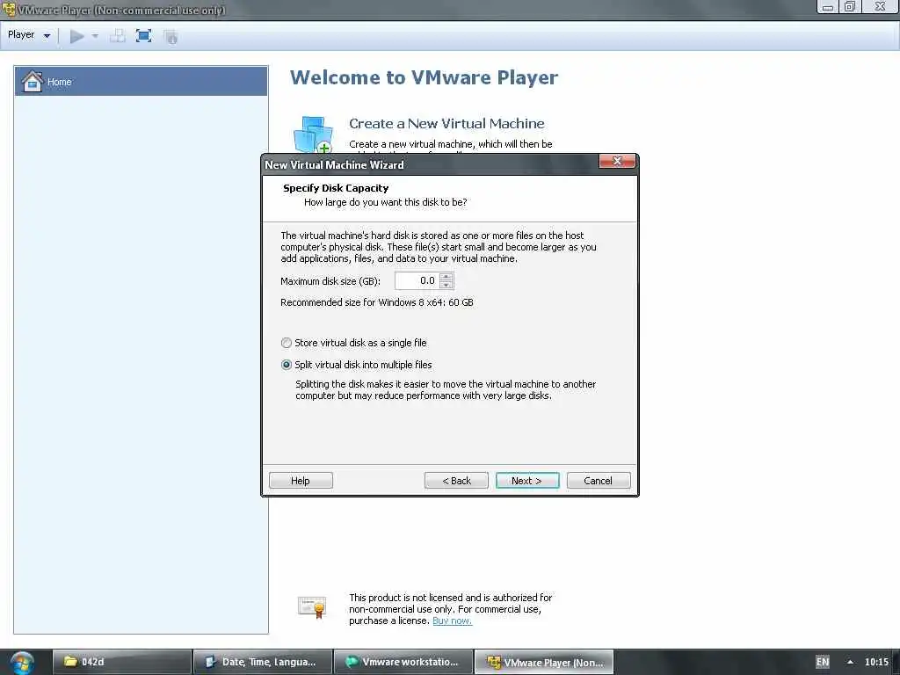The image size is (900, 675).
Task: Click the Maximum disk size input field
Action: point(417,280)
